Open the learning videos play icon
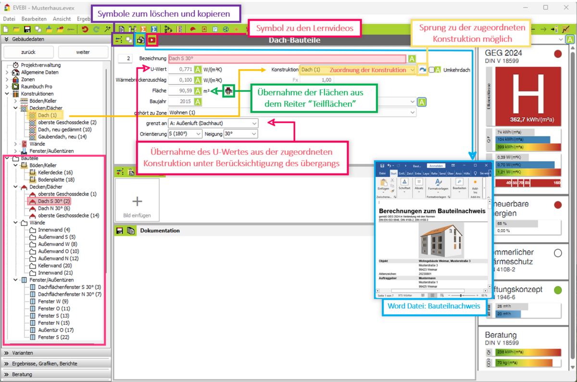The image size is (577, 382). (x=152, y=40)
